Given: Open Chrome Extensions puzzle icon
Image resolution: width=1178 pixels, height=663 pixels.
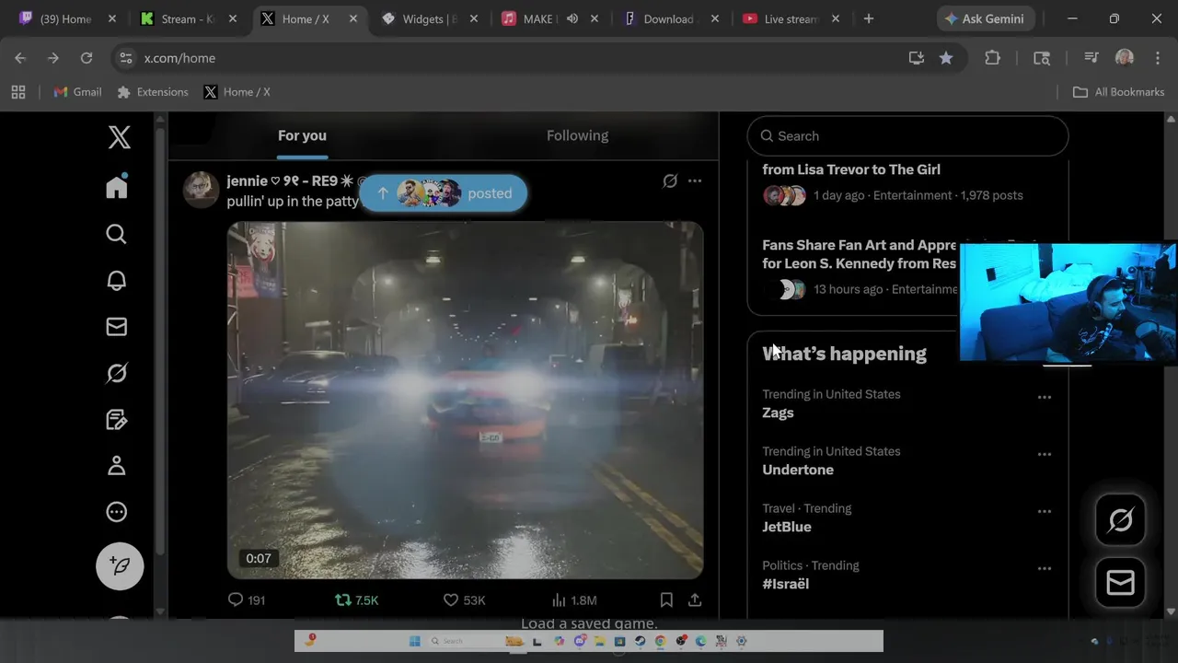Looking at the screenshot, I should [992, 58].
